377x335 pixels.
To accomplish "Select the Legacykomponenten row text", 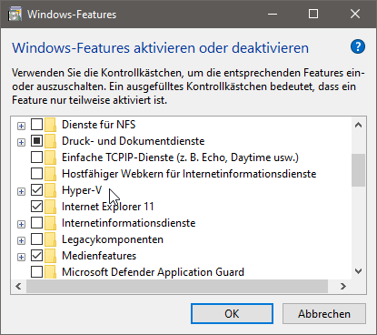I will pos(113,239).
